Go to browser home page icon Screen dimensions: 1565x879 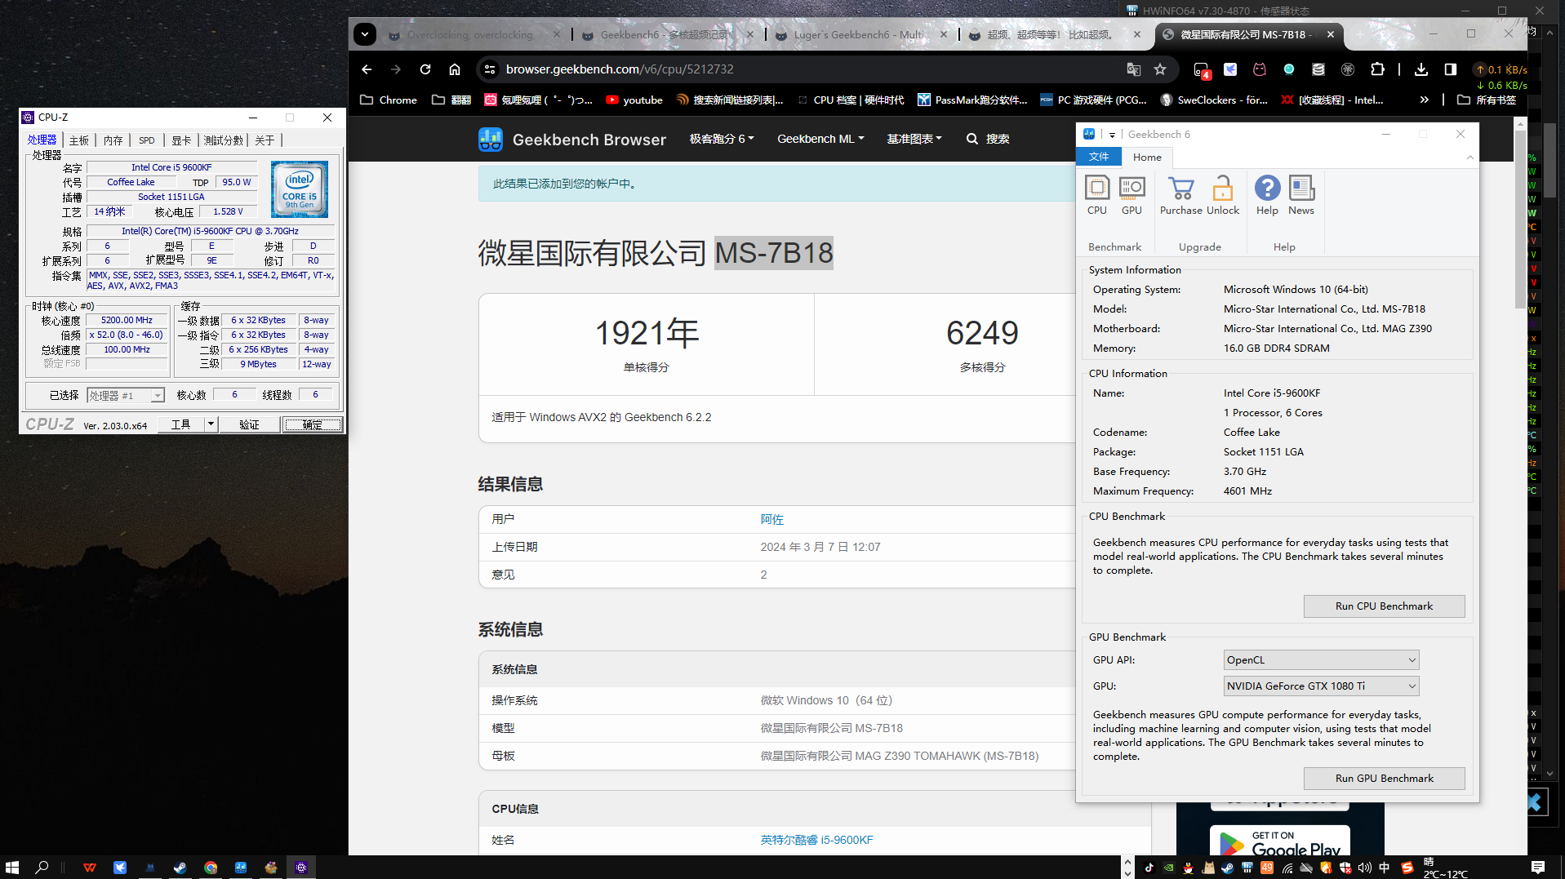tap(455, 69)
